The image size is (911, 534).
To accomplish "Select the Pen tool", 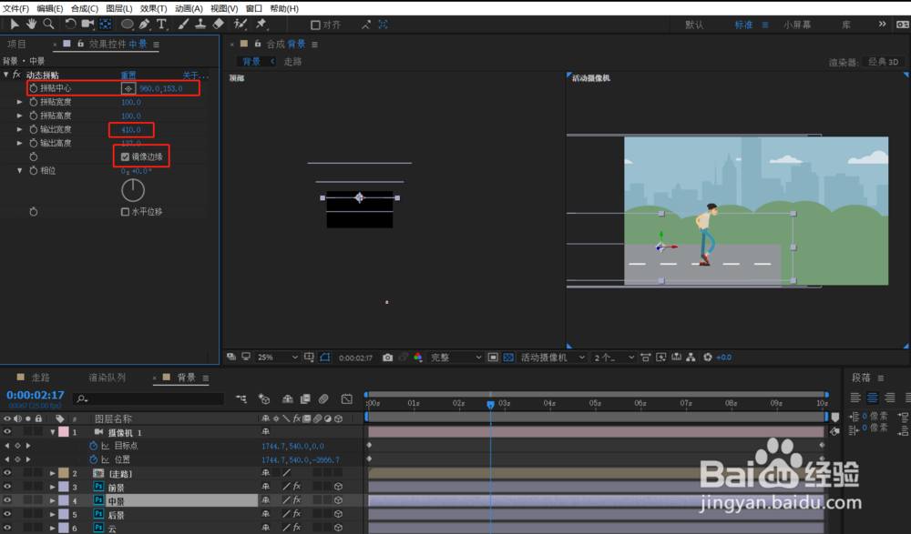I will click(x=144, y=24).
